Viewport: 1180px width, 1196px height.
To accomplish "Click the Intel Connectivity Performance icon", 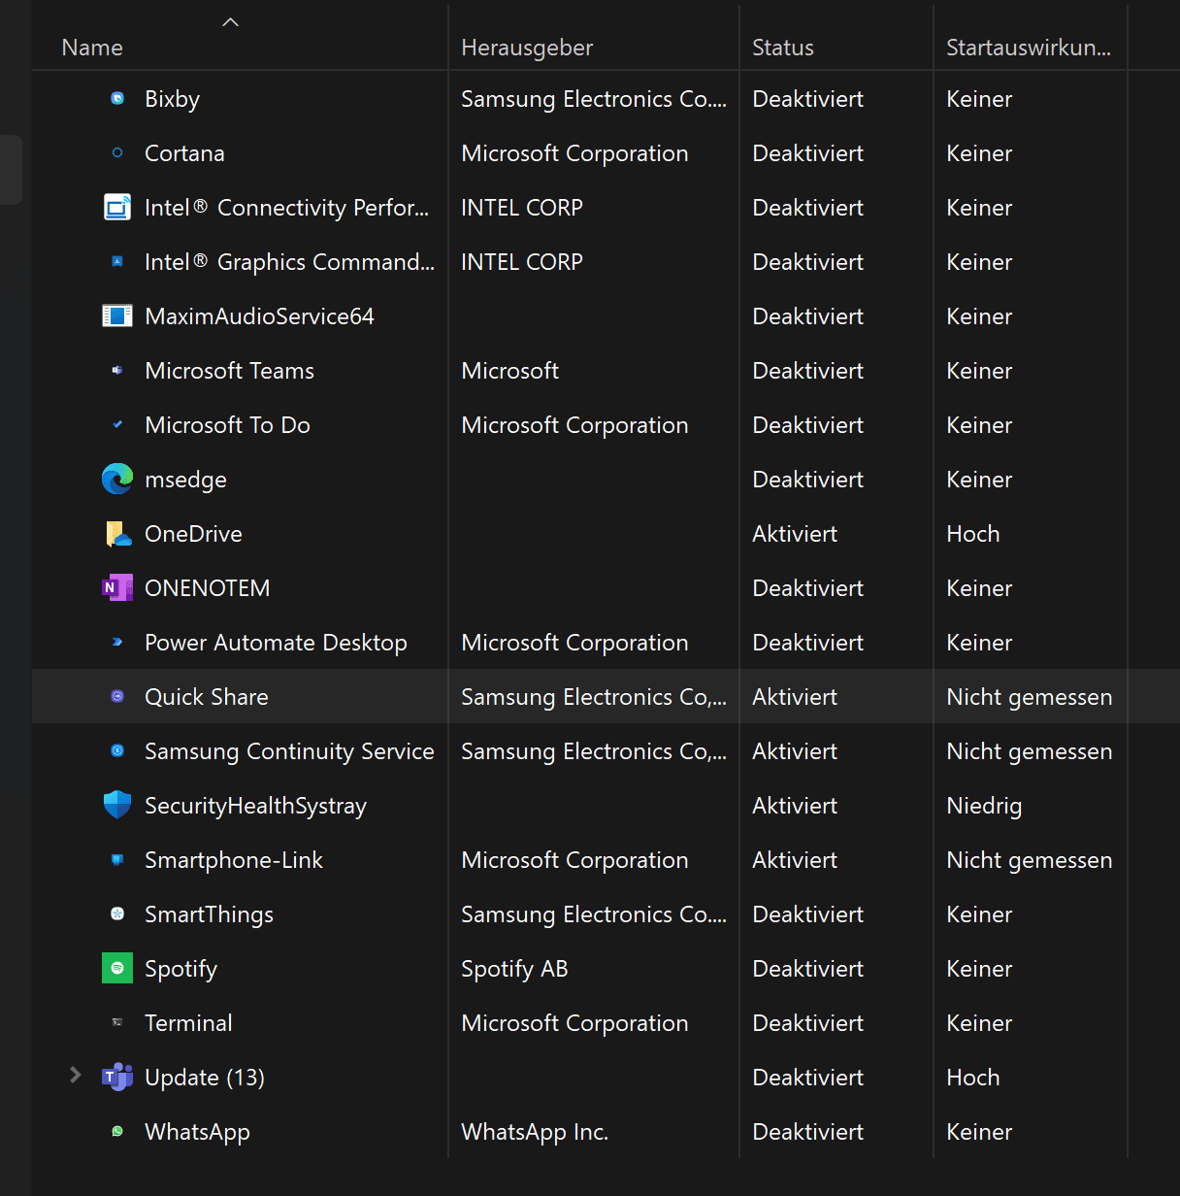I will pos(117,207).
